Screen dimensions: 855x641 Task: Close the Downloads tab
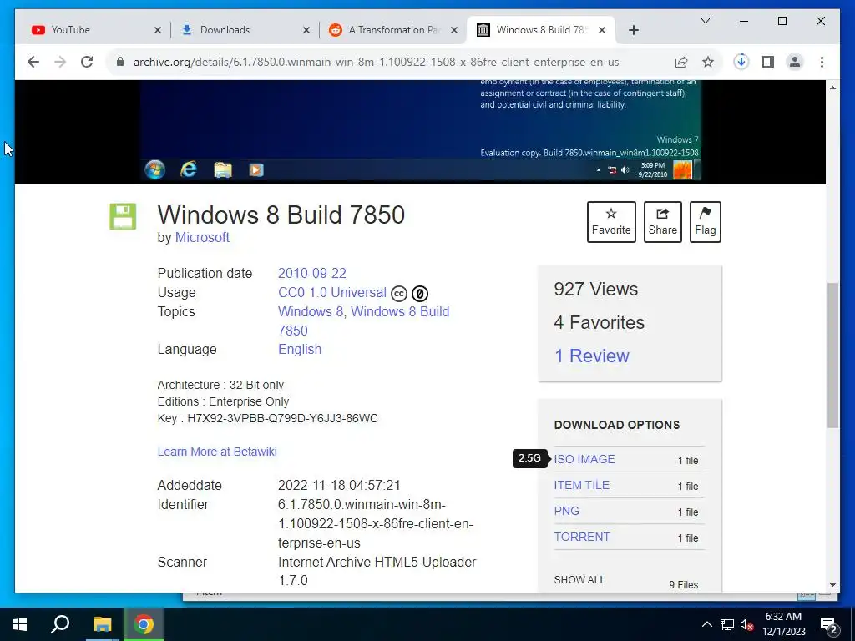[x=306, y=30]
